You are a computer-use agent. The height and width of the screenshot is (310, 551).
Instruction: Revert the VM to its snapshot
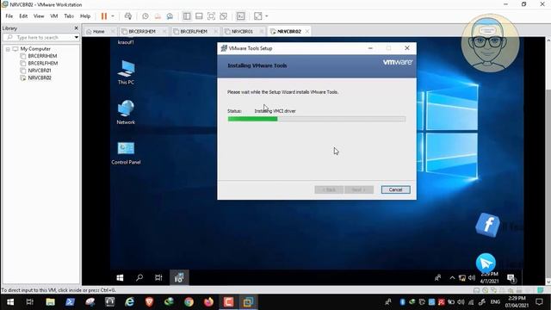[x=158, y=16]
